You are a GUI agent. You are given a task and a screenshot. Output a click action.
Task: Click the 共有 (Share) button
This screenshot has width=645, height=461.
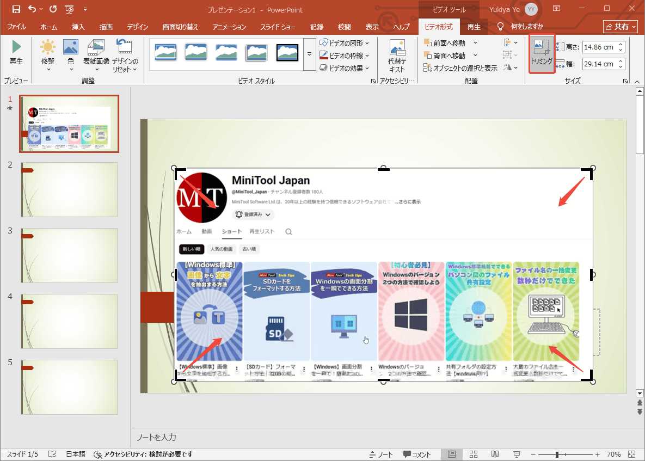point(619,26)
